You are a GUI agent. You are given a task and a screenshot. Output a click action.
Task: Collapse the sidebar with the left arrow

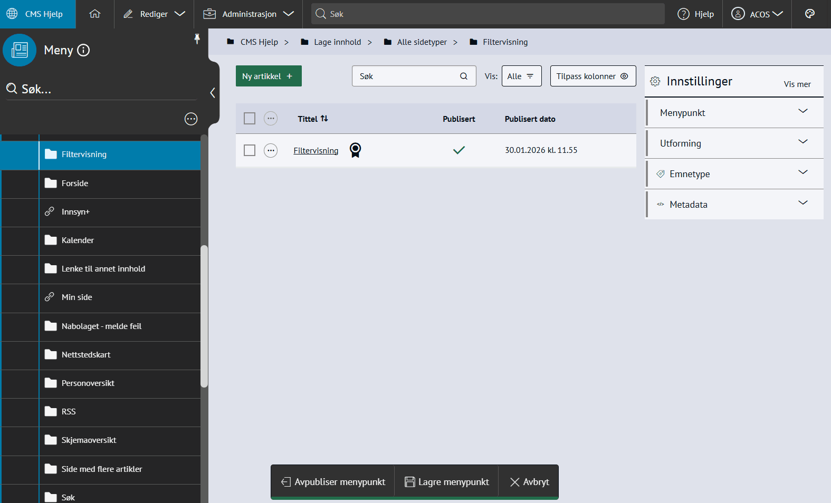[x=213, y=93]
